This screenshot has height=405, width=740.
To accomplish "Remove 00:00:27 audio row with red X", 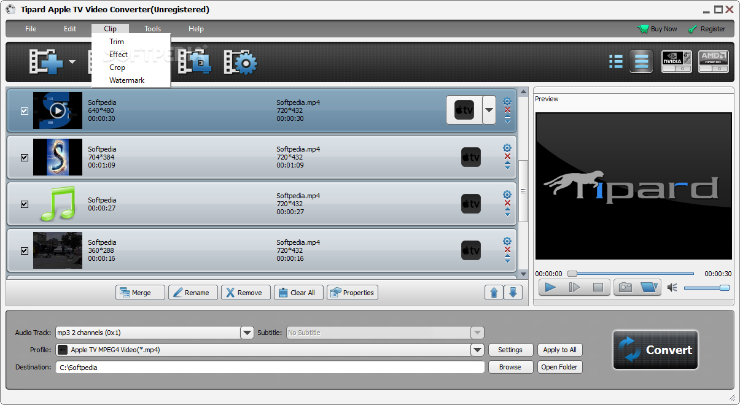I will pyautogui.click(x=507, y=203).
